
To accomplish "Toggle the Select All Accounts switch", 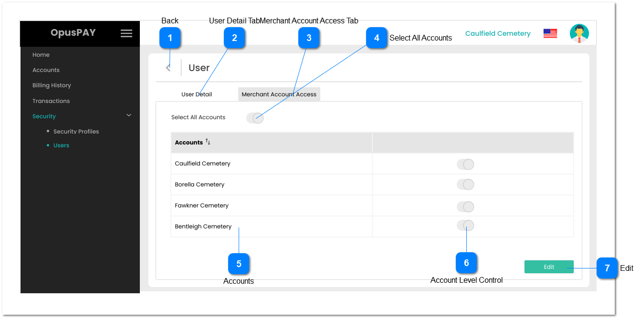I will (x=255, y=118).
